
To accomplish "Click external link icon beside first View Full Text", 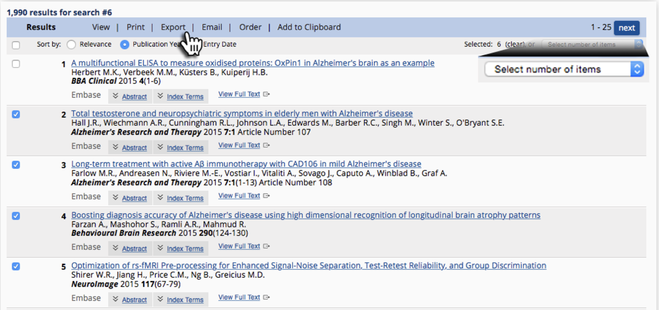I will tap(266, 94).
